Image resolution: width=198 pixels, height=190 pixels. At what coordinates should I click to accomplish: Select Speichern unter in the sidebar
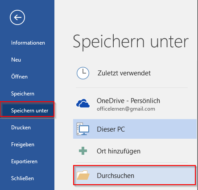[27, 111]
